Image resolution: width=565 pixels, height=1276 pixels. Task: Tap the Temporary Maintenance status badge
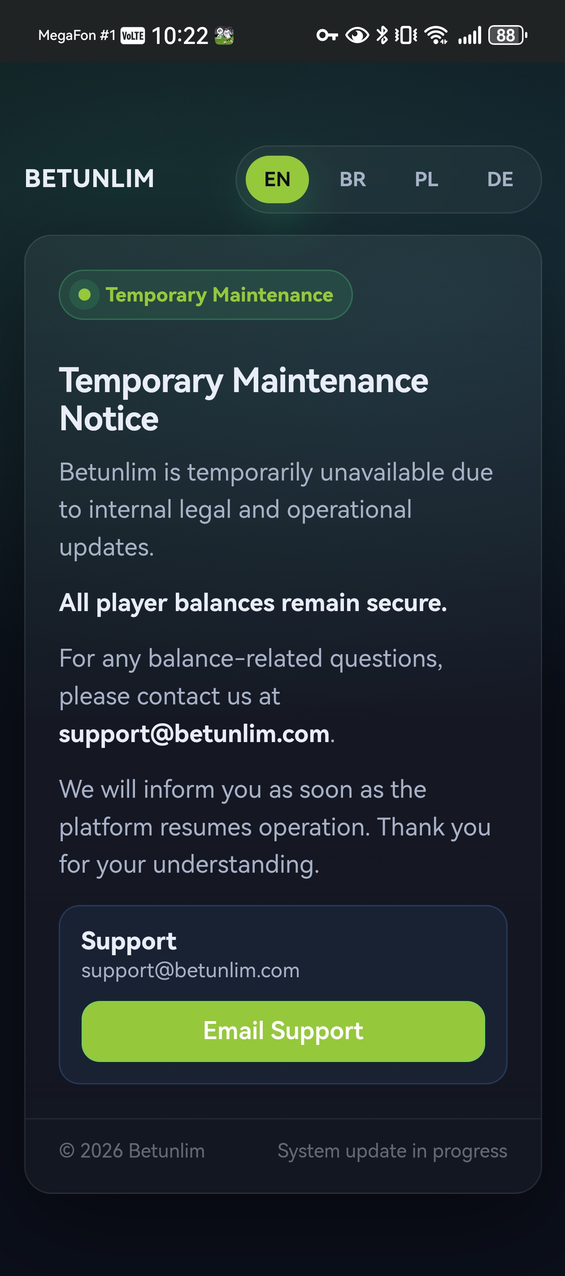[205, 295]
